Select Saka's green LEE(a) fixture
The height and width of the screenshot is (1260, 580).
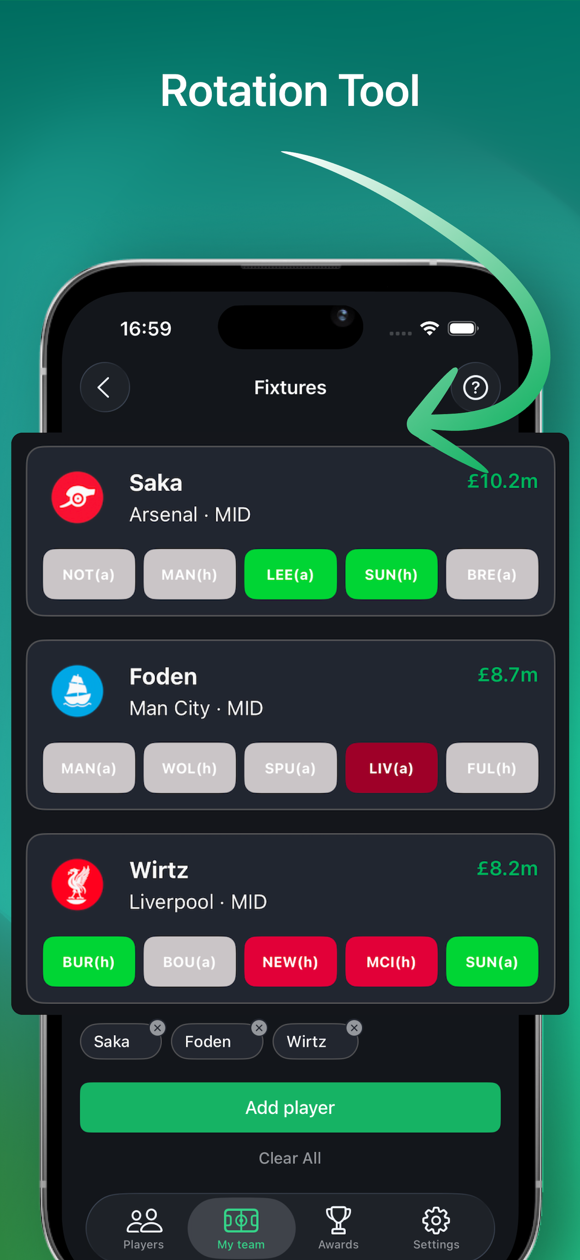pyautogui.click(x=290, y=574)
